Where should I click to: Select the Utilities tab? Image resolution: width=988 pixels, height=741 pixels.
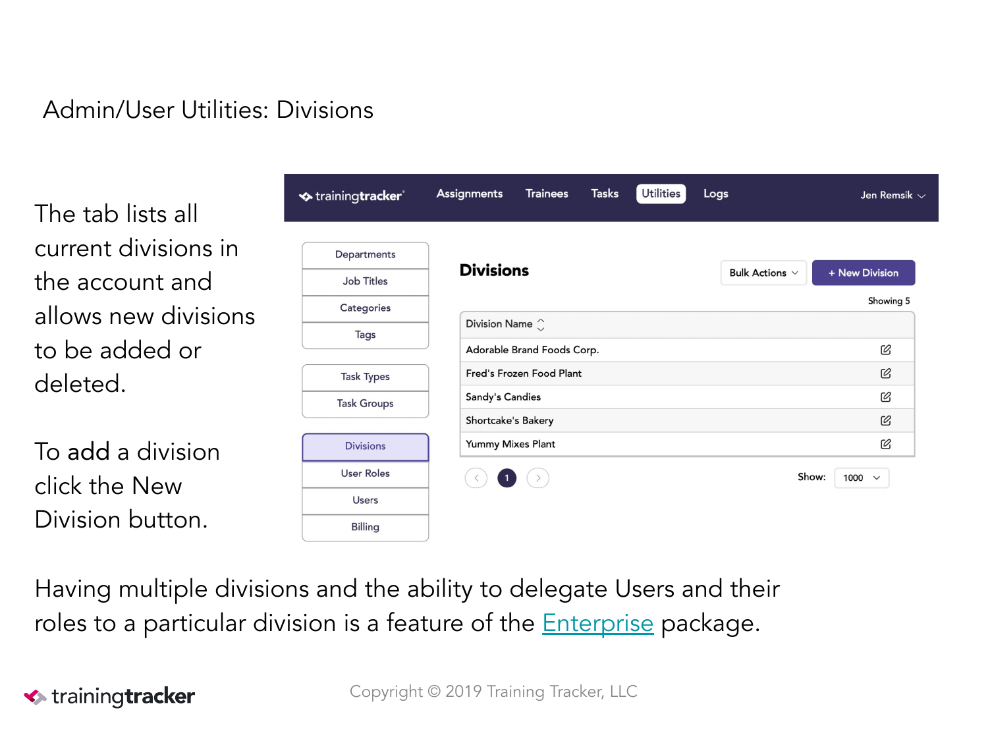click(x=661, y=194)
